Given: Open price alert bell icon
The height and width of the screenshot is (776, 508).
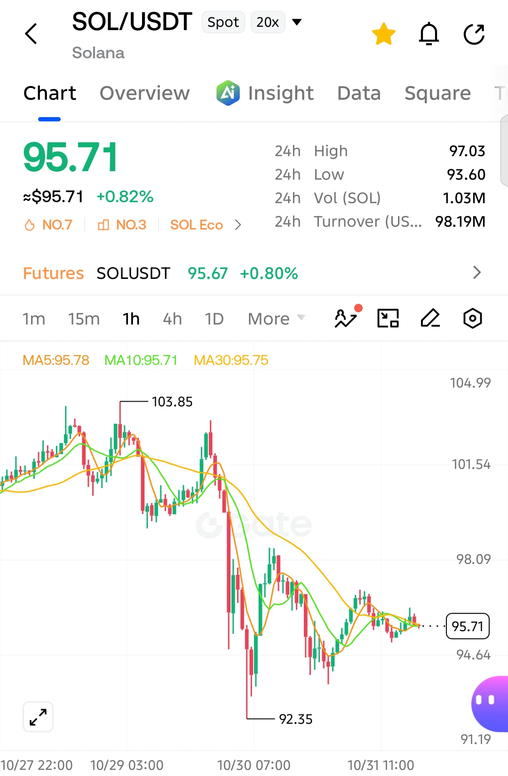Looking at the screenshot, I should point(429,34).
